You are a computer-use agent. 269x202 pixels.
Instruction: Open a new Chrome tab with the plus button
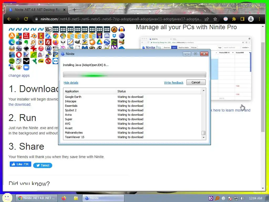pyautogui.click(x=74, y=10)
